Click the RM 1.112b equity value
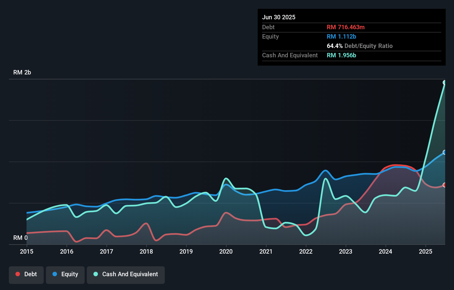The width and height of the screenshot is (454, 290). click(341, 36)
